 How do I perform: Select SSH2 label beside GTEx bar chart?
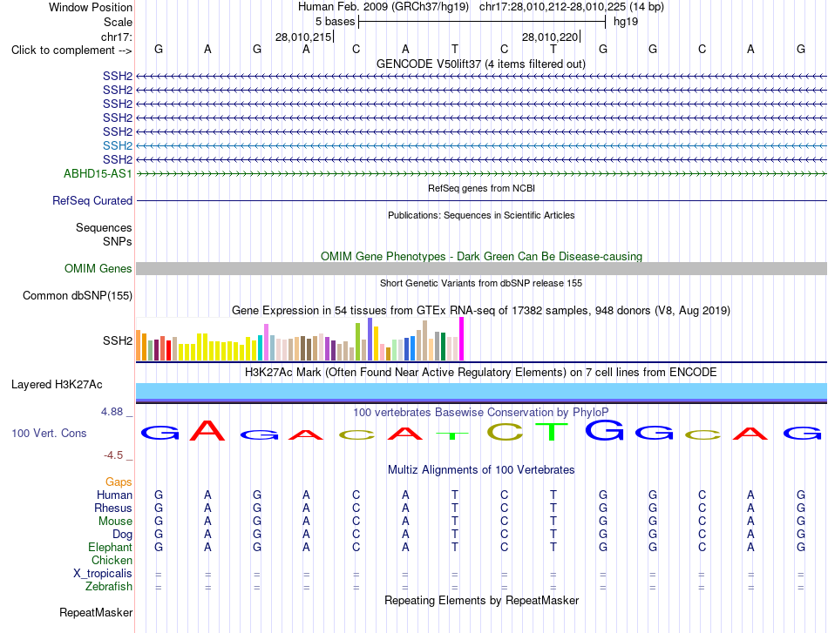click(x=118, y=340)
